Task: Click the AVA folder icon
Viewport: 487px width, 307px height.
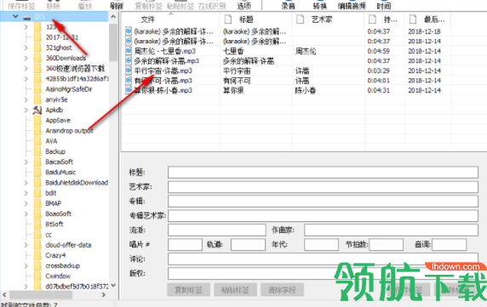Action: coord(37,141)
